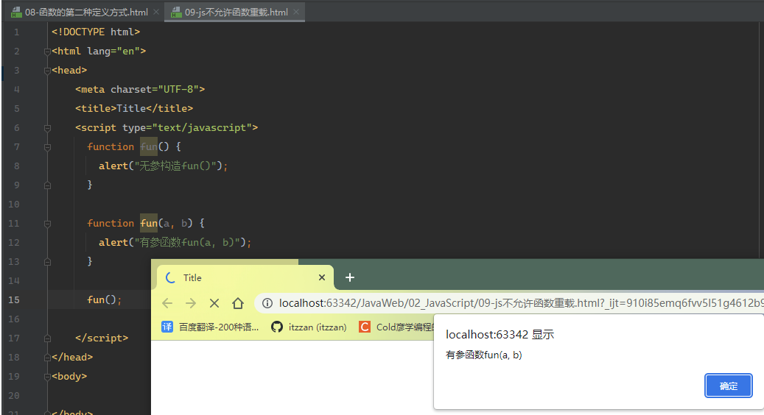This screenshot has height=415, width=764.
Task: Click the highlighted fun name on line 7
Action: click(149, 146)
